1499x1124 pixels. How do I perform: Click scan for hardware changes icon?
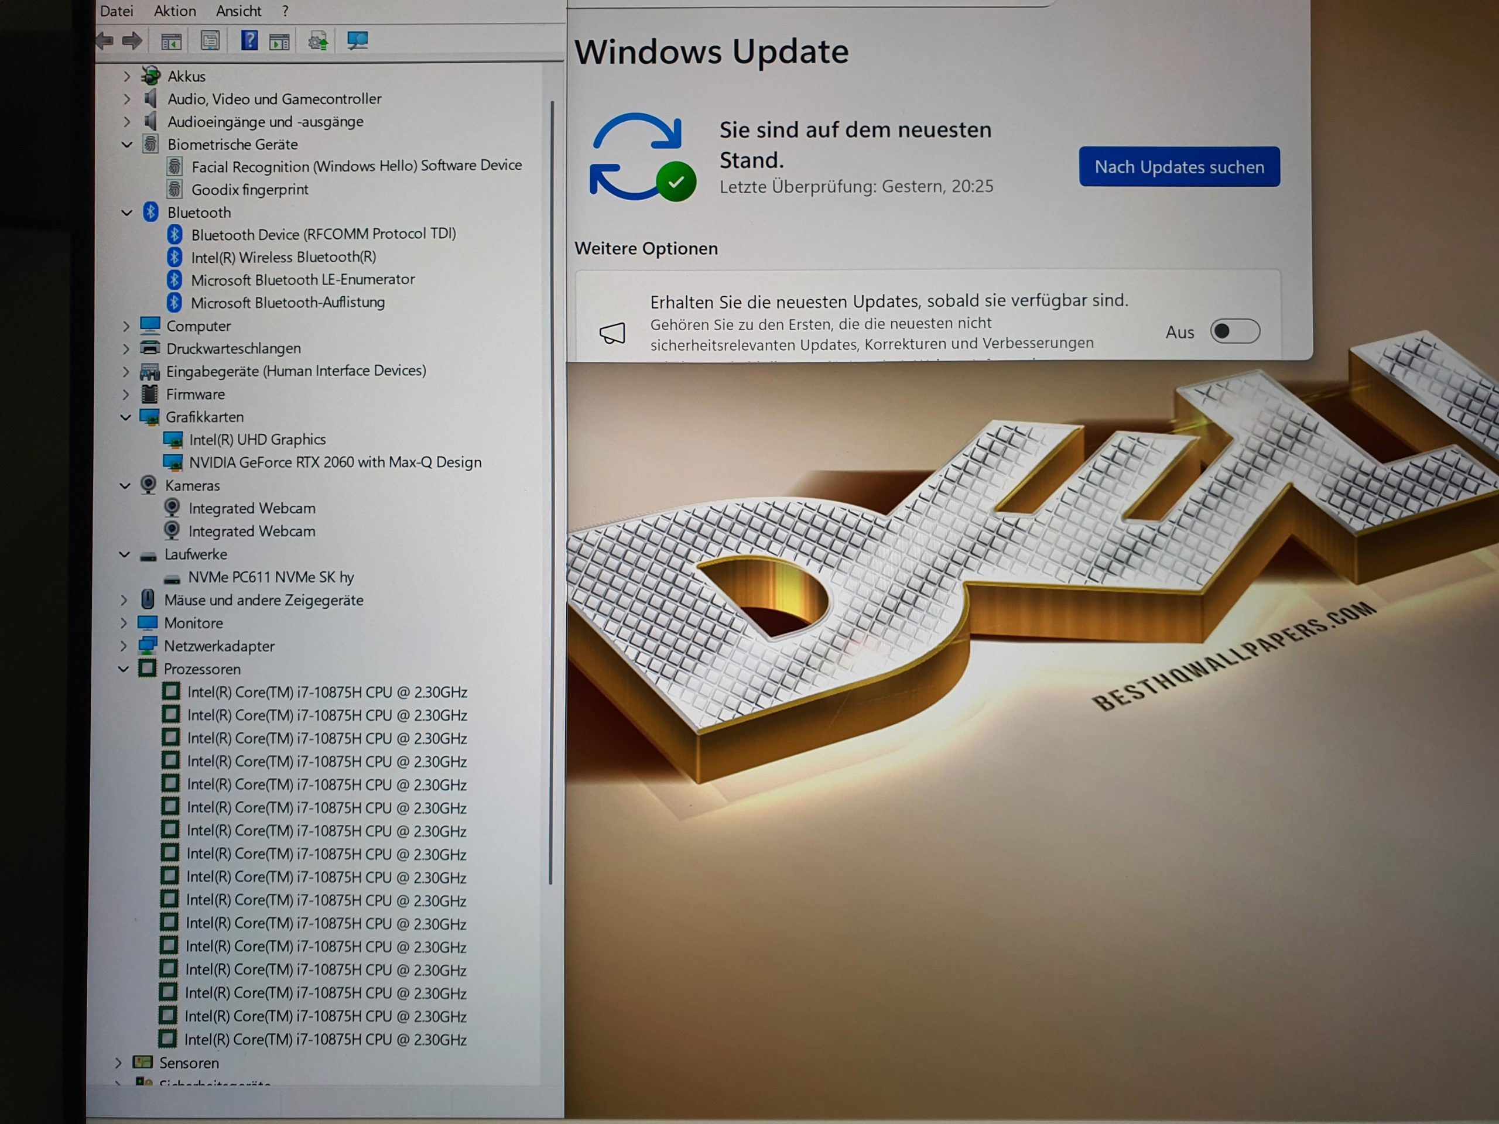pyautogui.click(x=357, y=40)
